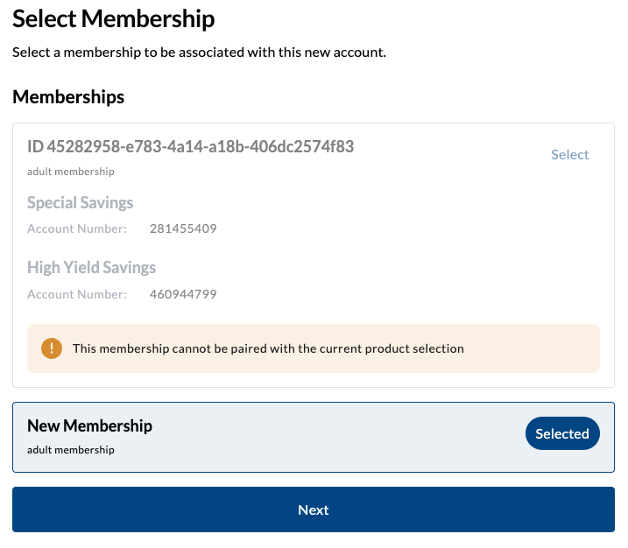Click account number 460944799
This screenshot has height=548, width=628.
[183, 294]
